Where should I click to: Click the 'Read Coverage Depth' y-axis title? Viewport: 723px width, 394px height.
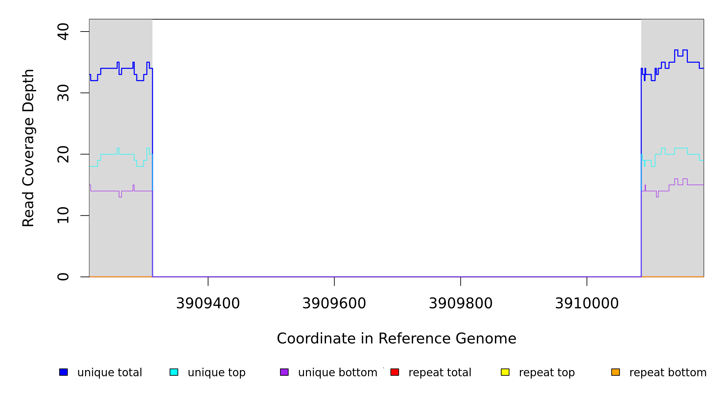(28, 148)
